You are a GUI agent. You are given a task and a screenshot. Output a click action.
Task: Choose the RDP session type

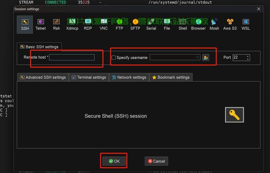(88, 25)
